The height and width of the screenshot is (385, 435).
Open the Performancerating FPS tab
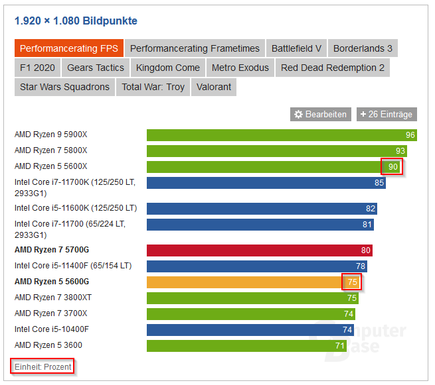(x=69, y=48)
